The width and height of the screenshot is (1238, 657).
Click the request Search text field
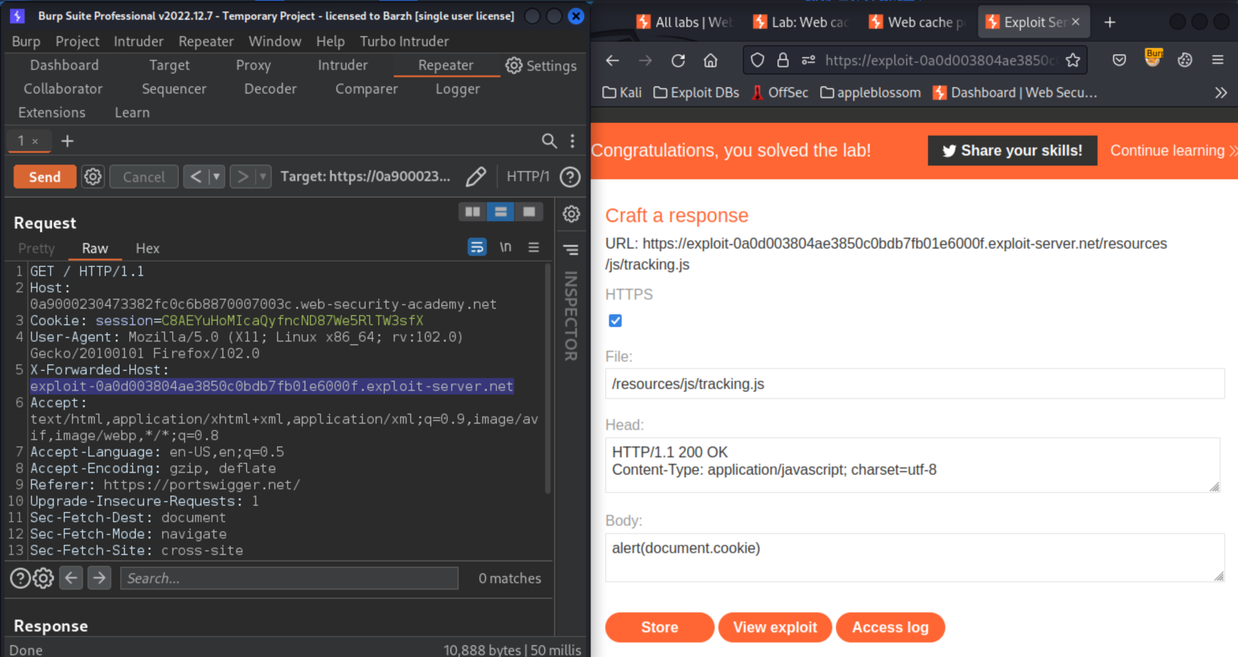pyautogui.click(x=289, y=578)
